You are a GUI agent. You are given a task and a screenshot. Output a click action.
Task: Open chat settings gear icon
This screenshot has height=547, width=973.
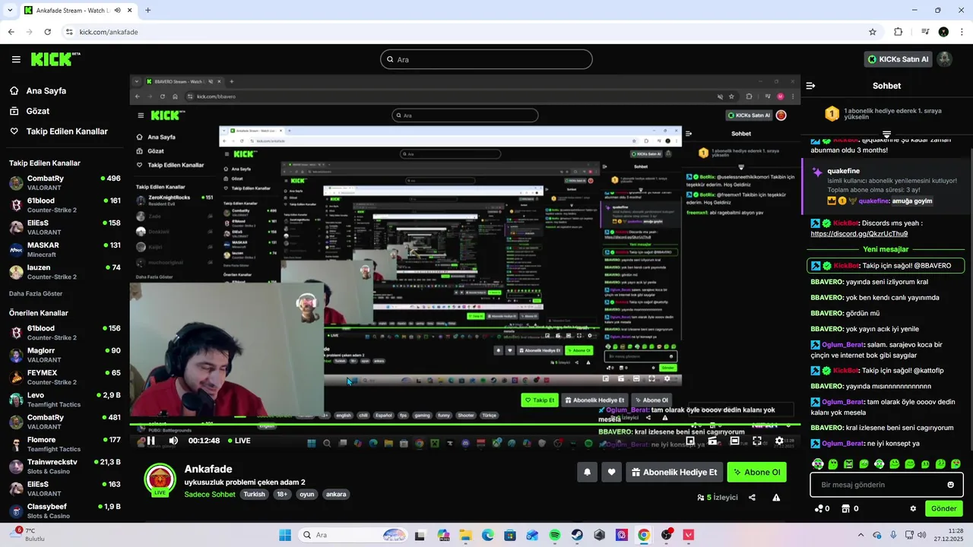(913, 508)
